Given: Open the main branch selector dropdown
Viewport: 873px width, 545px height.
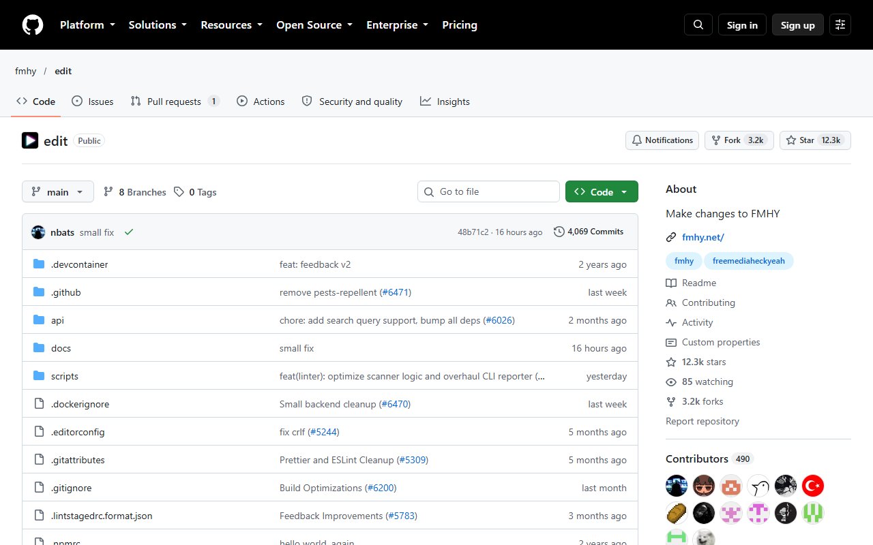Looking at the screenshot, I should (57, 191).
